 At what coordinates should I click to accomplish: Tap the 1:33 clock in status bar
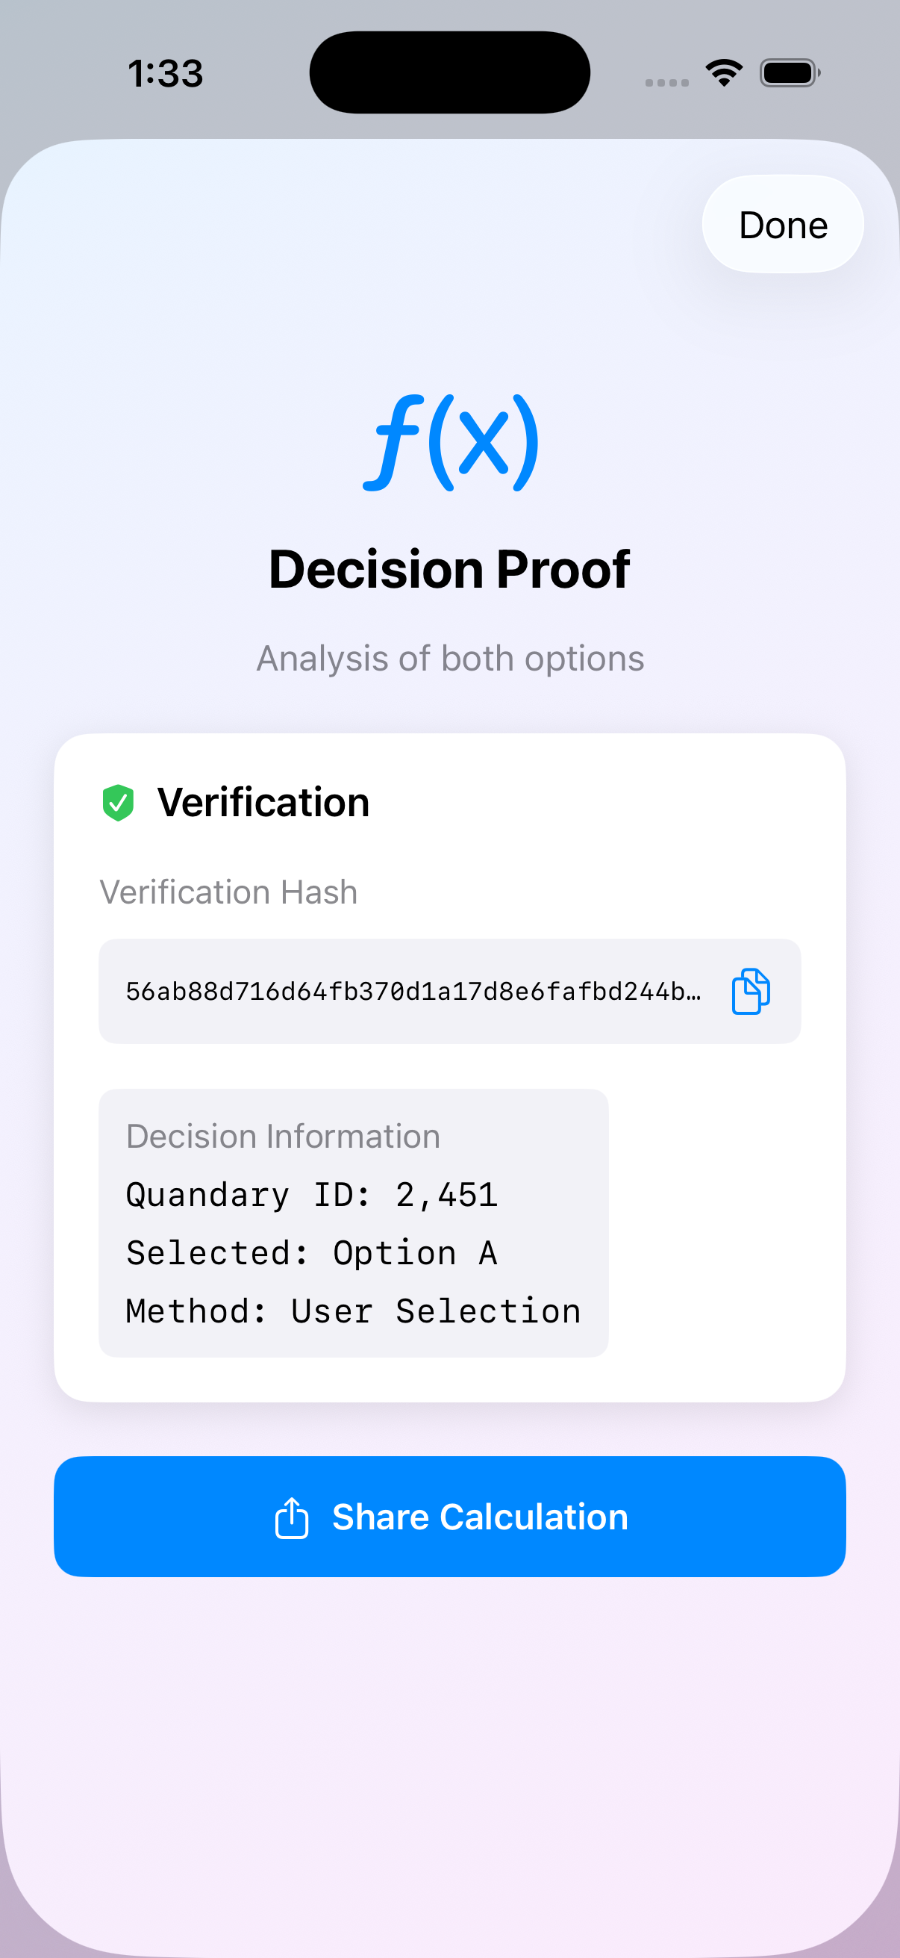click(166, 74)
